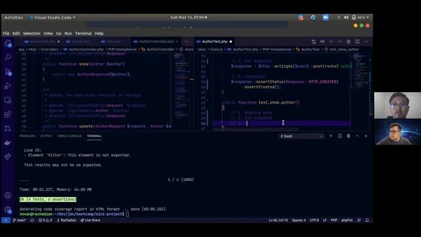Screen dimensions: 421x237
Task: Click the AuthorTest editor minimap
Action: [360, 92]
